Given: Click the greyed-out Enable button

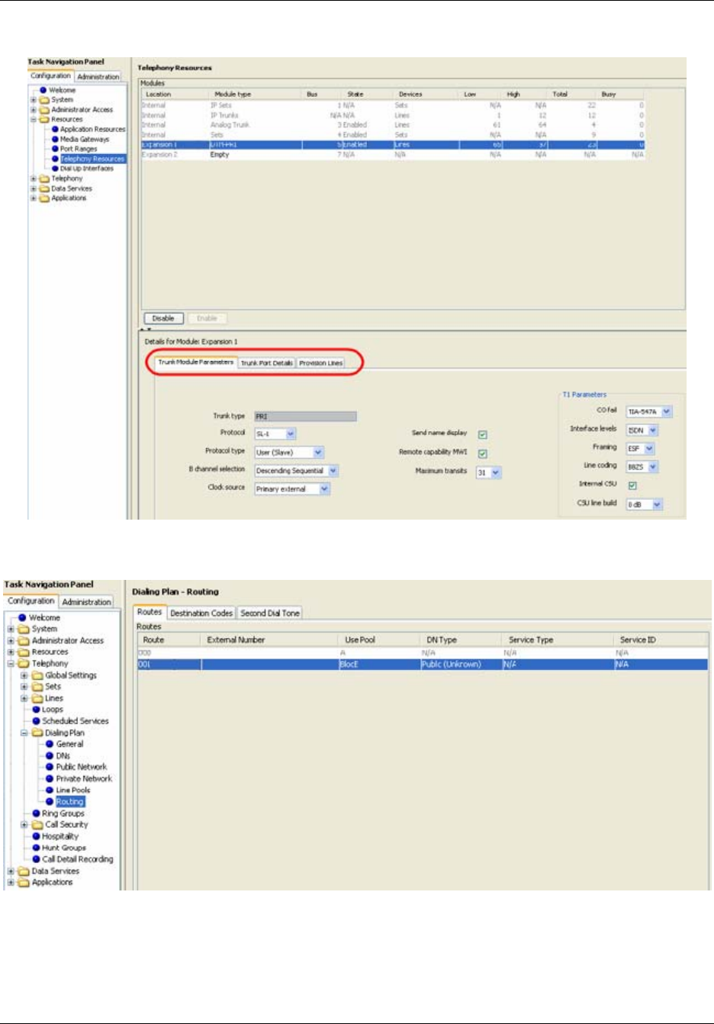Looking at the screenshot, I should click(x=207, y=319).
